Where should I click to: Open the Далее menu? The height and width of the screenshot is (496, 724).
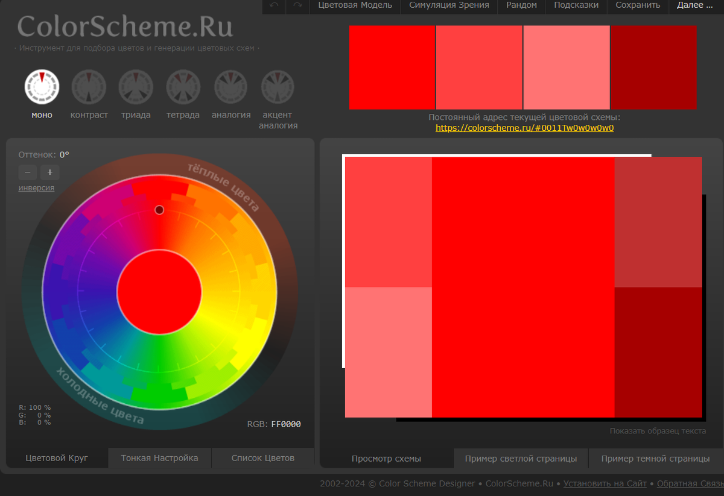(x=695, y=5)
